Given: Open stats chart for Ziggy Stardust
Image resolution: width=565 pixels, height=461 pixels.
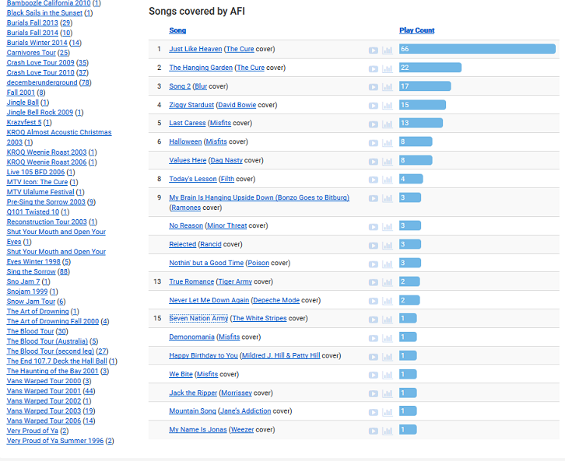Looking at the screenshot, I should [x=388, y=106].
